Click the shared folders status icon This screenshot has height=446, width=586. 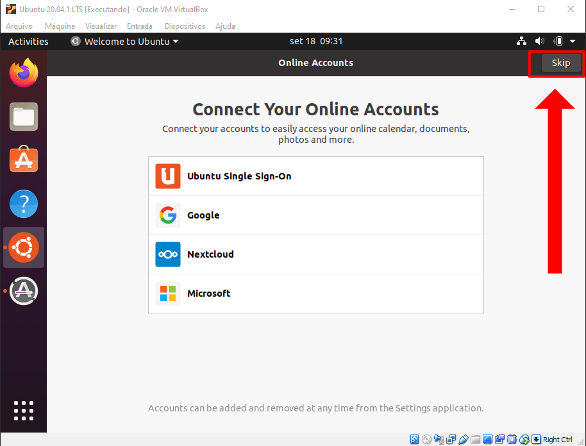(x=475, y=440)
